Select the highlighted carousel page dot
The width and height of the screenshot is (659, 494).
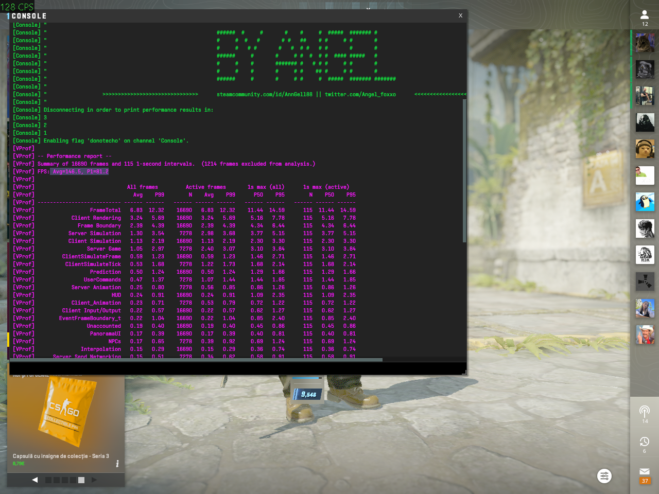[80, 480]
